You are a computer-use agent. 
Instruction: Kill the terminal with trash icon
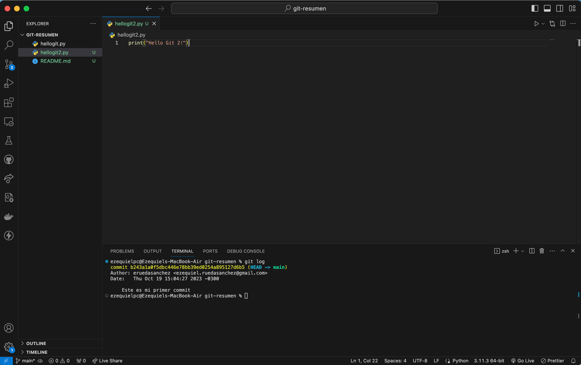tap(542, 251)
